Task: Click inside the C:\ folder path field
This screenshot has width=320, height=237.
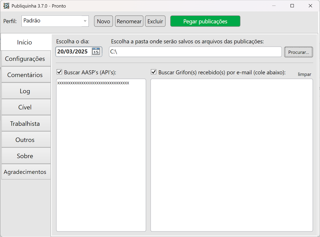Action: click(x=195, y=52)
